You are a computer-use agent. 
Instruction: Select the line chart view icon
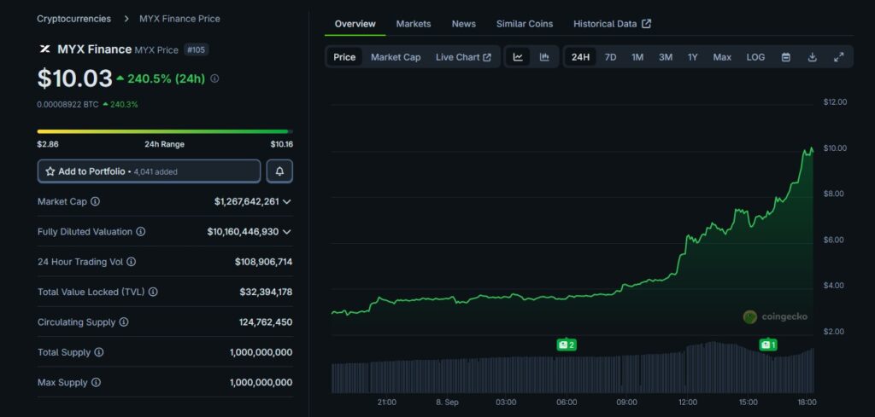pos(518,57)
